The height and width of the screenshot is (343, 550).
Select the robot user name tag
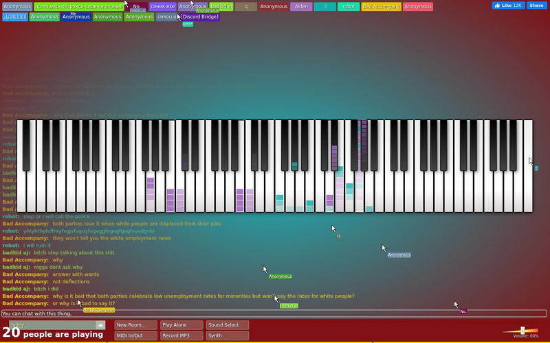pyautogui.click(x=349, y=7)
